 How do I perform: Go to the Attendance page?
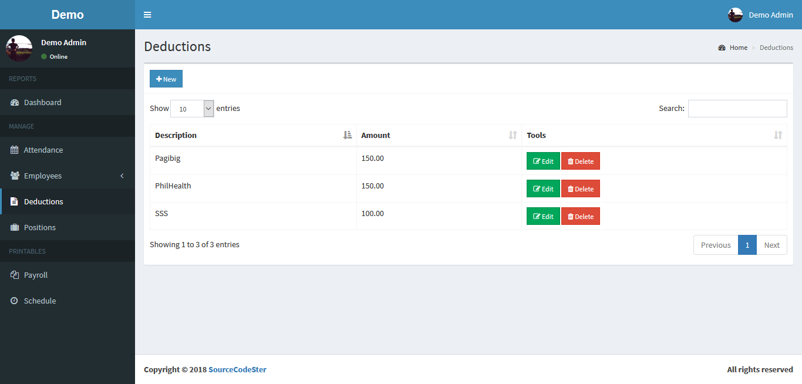tap(68, 150)
